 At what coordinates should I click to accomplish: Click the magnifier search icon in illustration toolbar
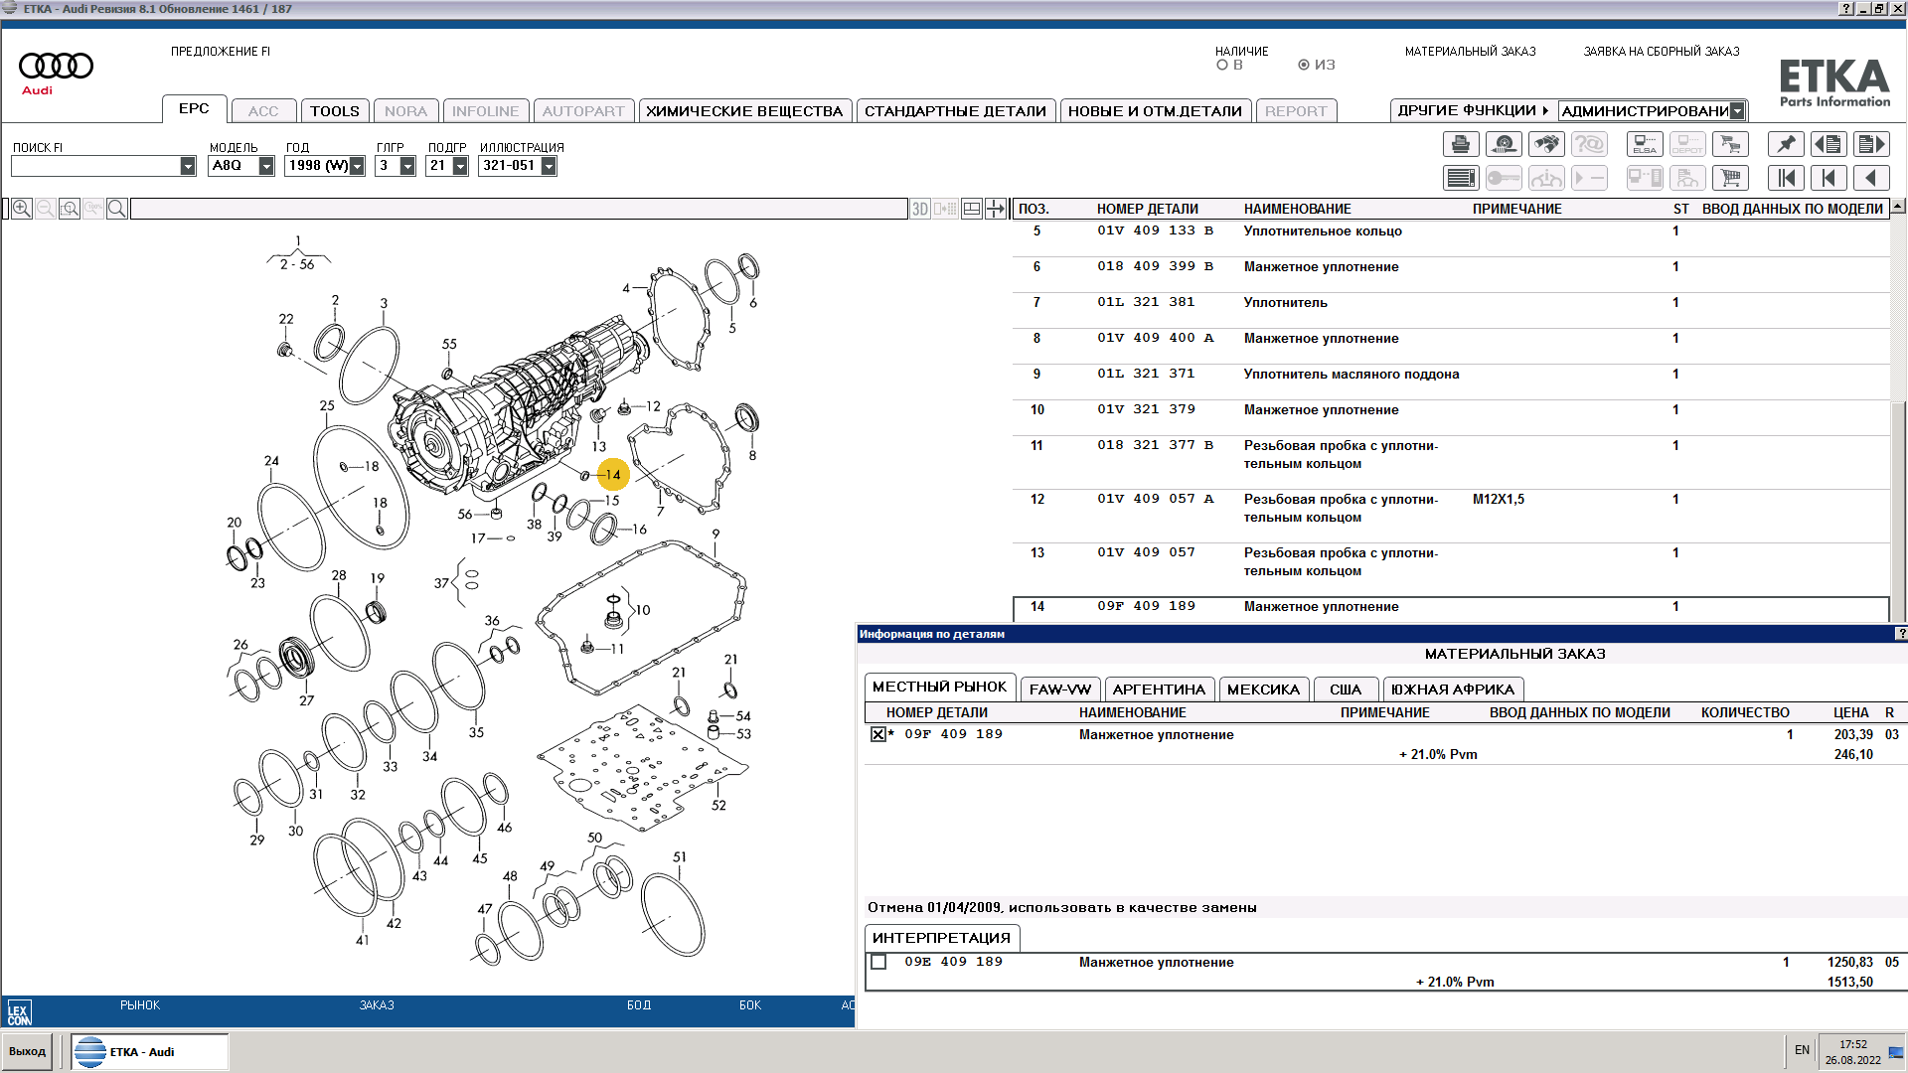point(116,209)
